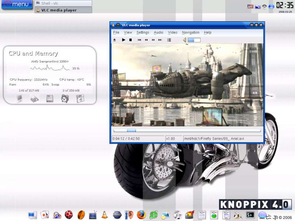Click the file path ending in Ariel.avi
Viewport: 295px width, 221px height.
pyautogui.click(x=214, y=139)
